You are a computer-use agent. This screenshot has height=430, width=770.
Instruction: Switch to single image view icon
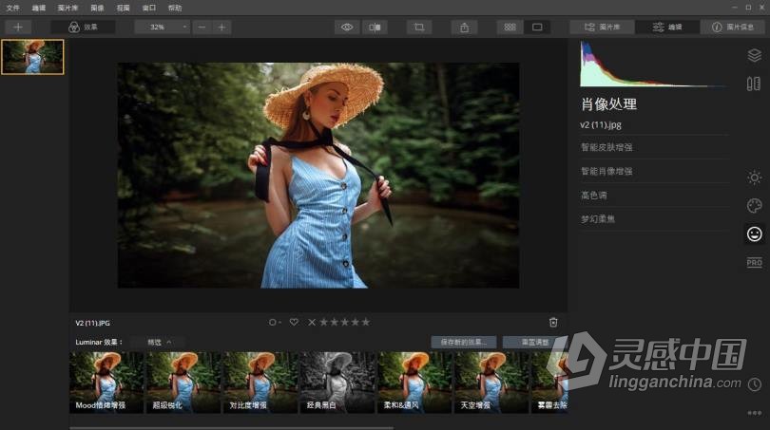click(x=537, y=27)
